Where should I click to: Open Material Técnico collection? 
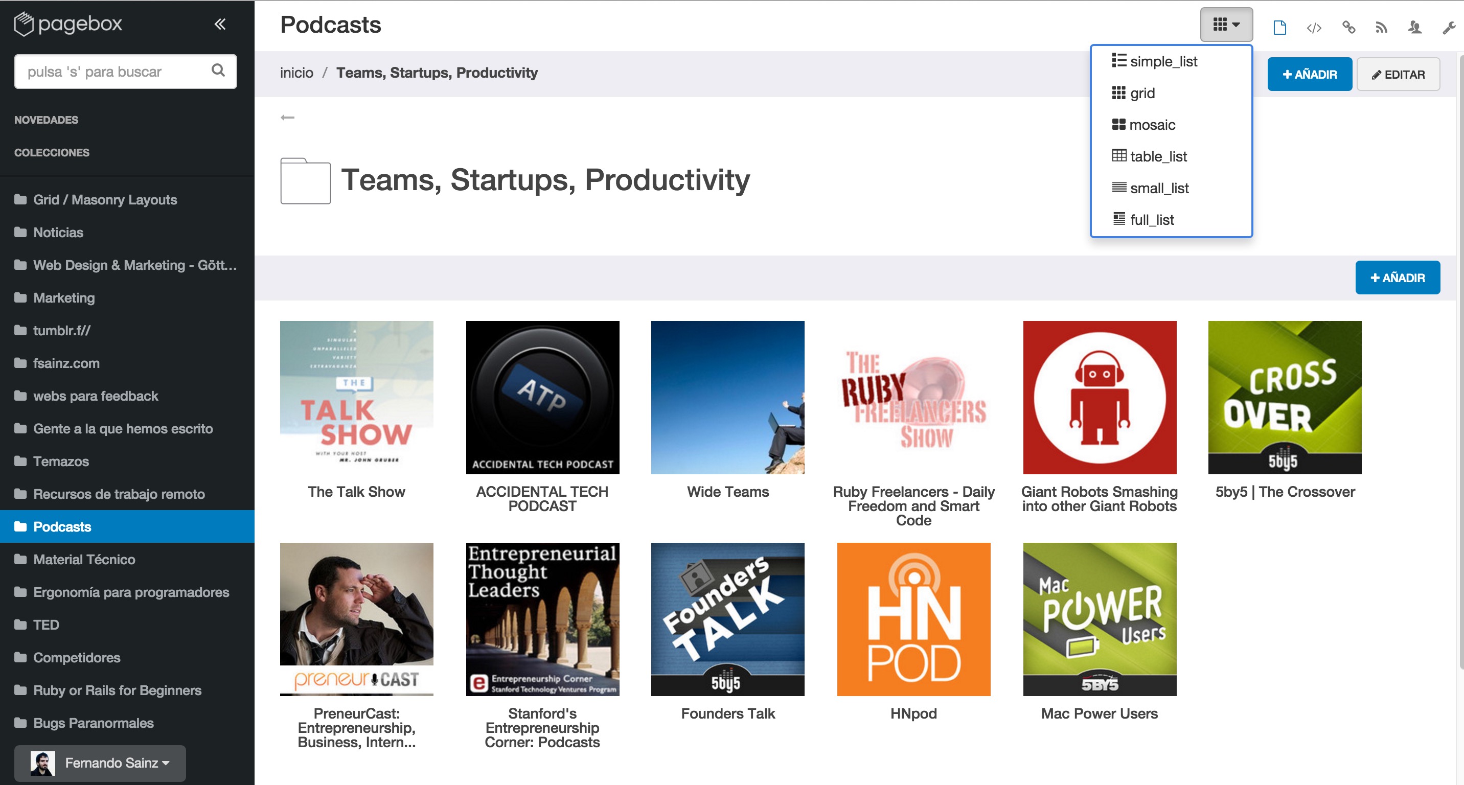coord(127,560)
